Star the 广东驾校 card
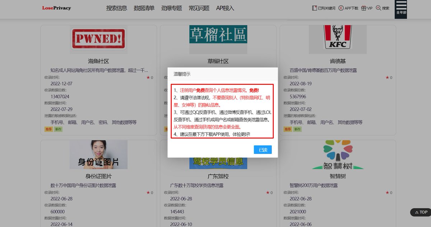This screenshot has width=431, height=227. [268, 193]
